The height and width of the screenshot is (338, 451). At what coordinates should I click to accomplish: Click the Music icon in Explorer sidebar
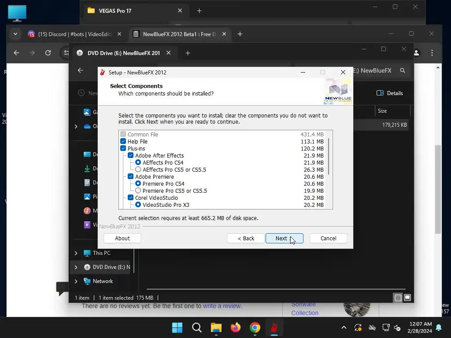tap(87, 211)
